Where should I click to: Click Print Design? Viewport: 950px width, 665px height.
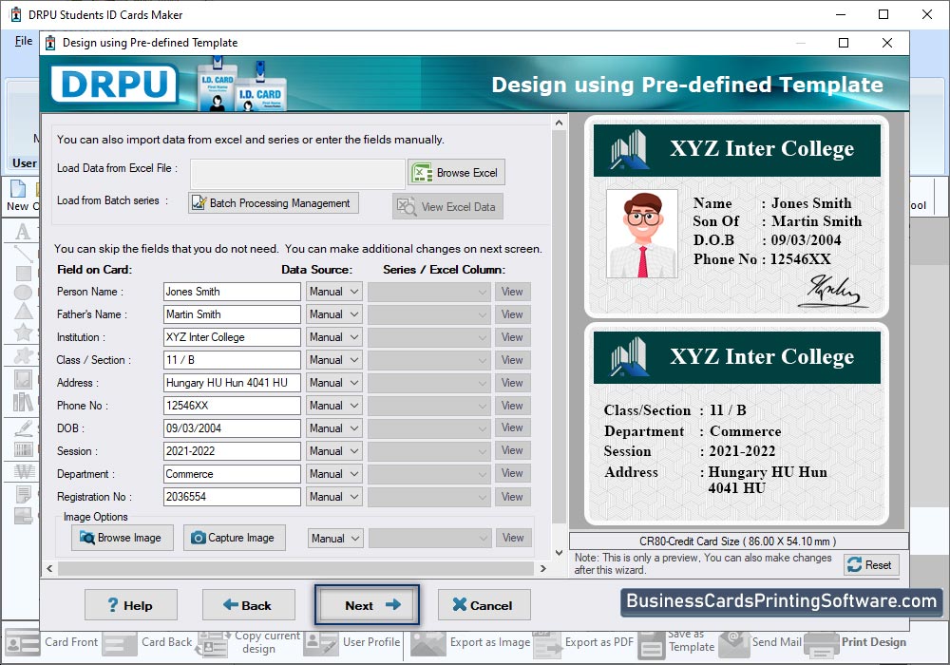coord(856,642)
